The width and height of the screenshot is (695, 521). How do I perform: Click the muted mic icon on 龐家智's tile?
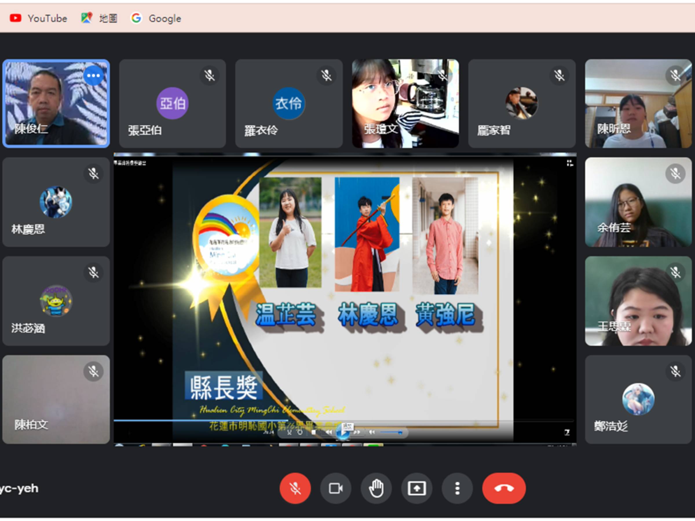(x=559, y=76)
